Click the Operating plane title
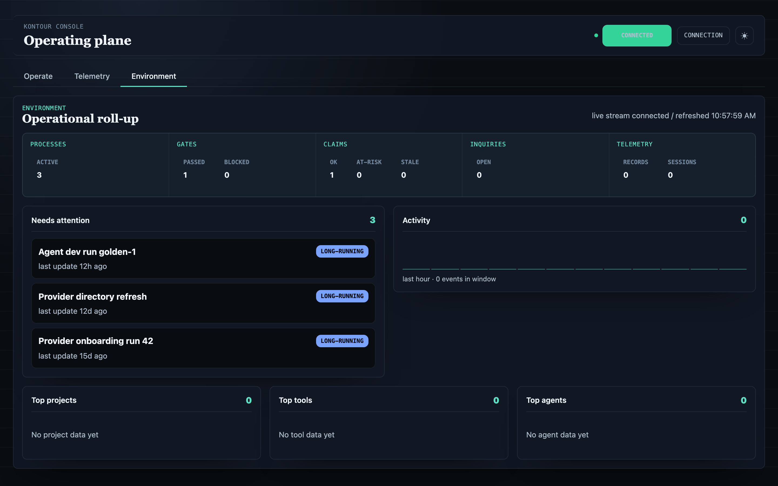 (x=78, y=40)
